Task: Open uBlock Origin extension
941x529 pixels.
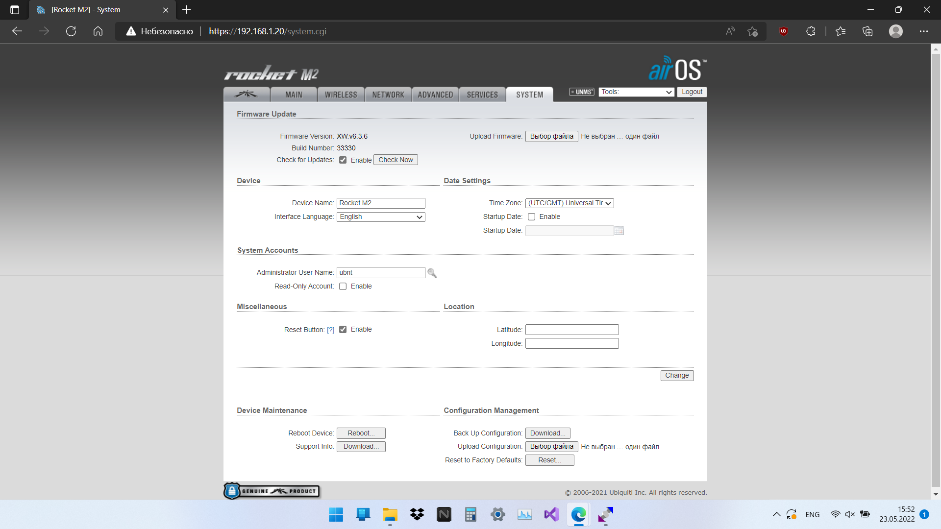Action: pyautogui.click(x=784, y=31)
